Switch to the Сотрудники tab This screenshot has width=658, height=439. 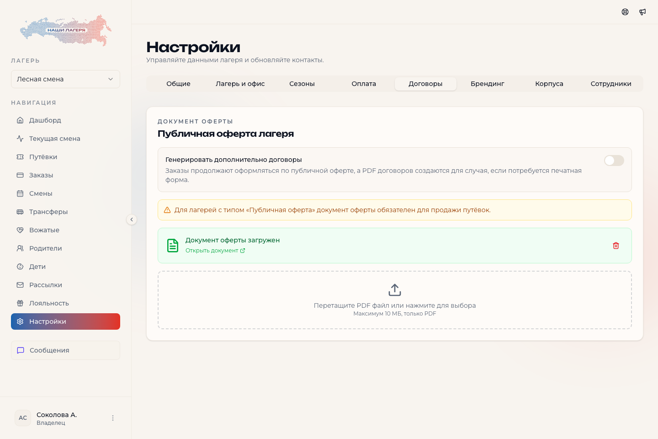pyautogui.click(x=611, y=84)
